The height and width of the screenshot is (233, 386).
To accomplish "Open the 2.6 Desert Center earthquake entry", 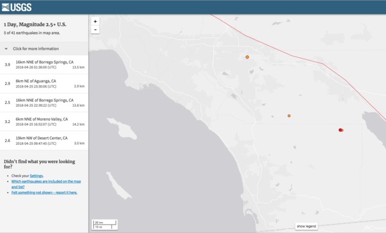I will (44, 141).
